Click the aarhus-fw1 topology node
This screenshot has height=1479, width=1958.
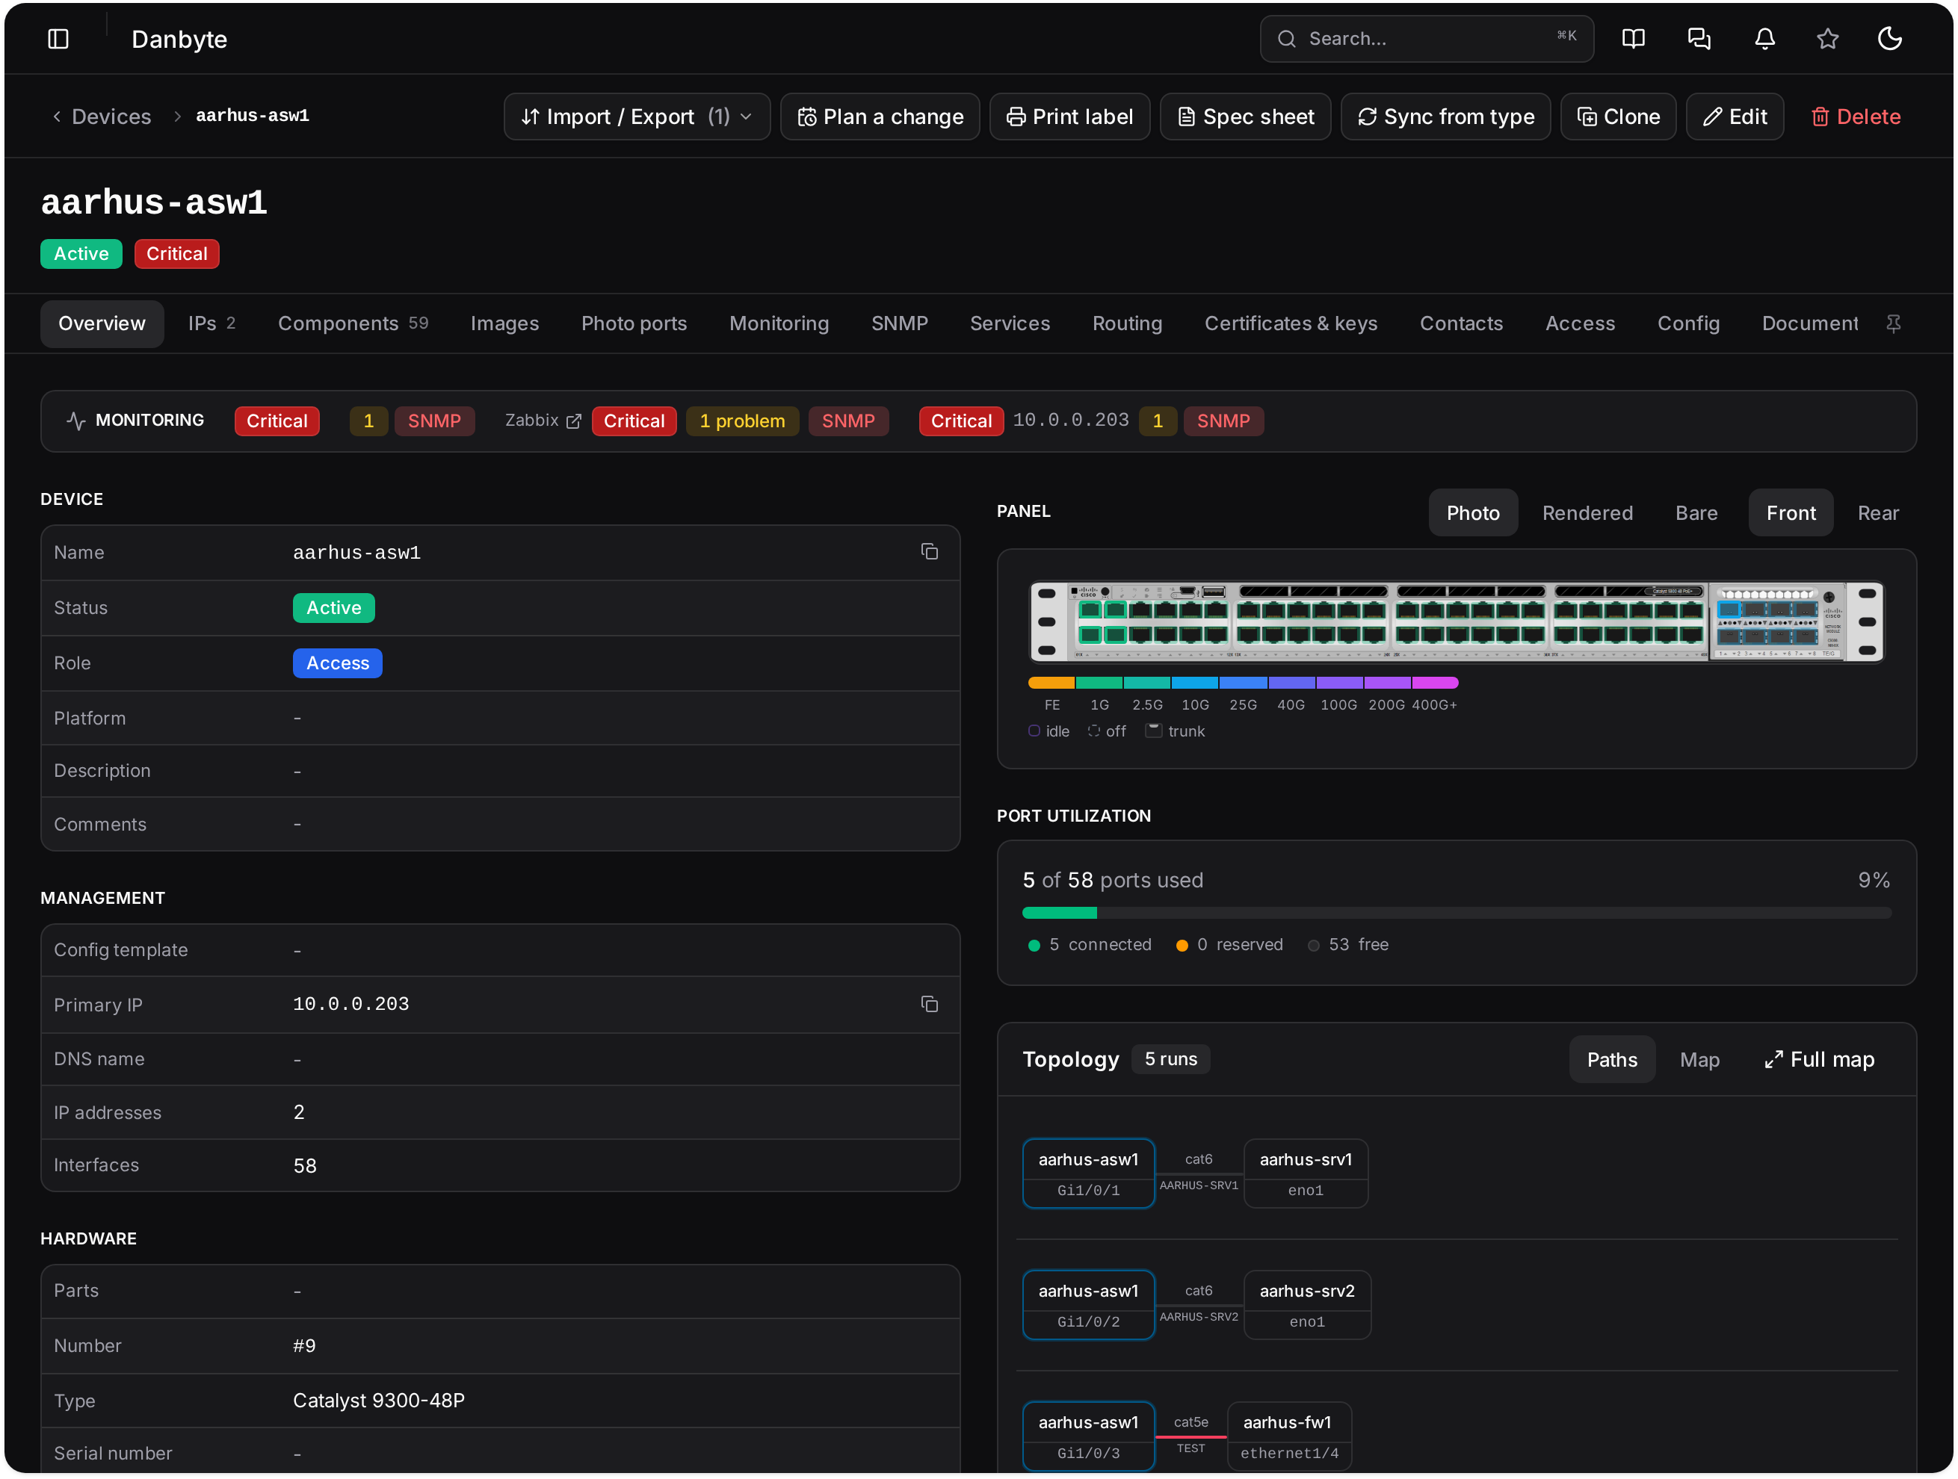[1289, 1436]
